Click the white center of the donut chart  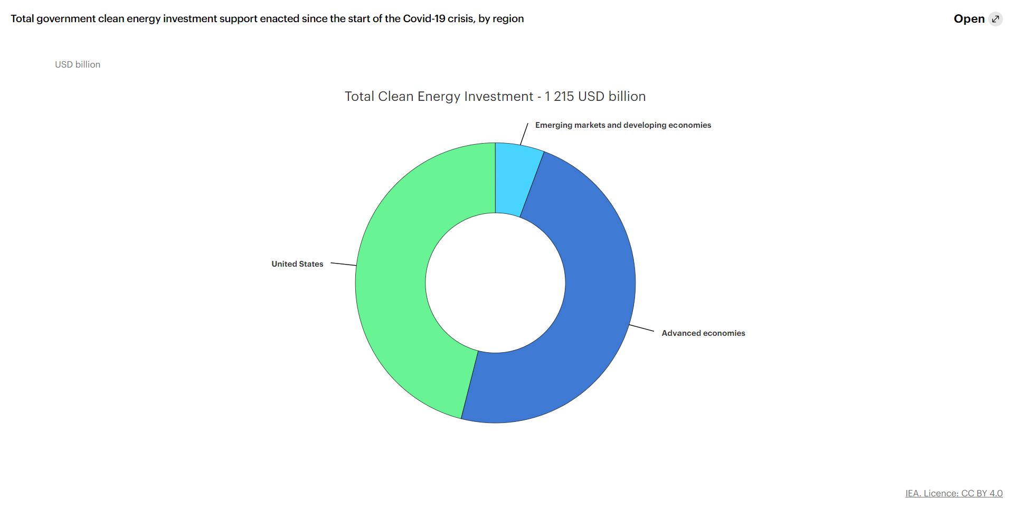495,283
